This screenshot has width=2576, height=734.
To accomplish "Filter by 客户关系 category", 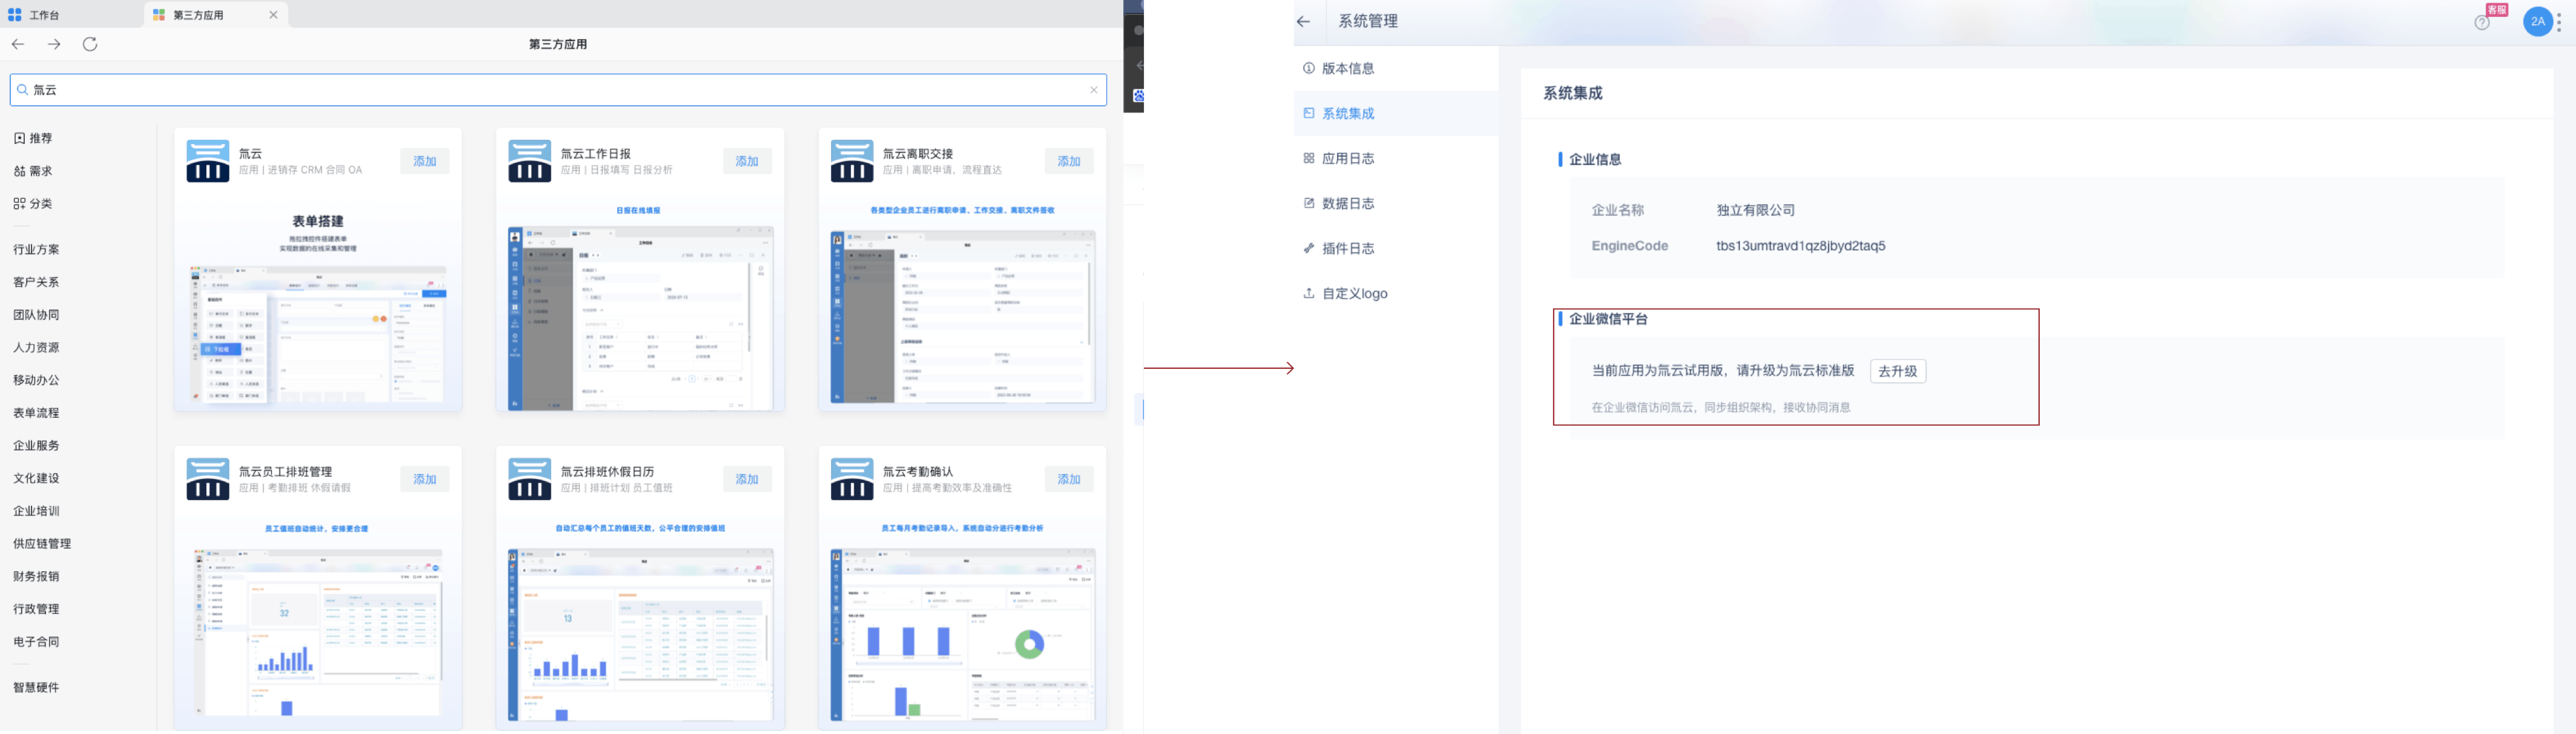I will (36, 282).
